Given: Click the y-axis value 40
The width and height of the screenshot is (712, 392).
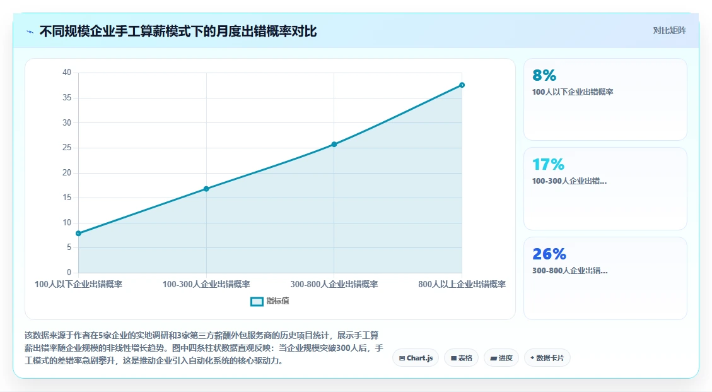Looking at the screenshot, I should (x=67, y=73).
